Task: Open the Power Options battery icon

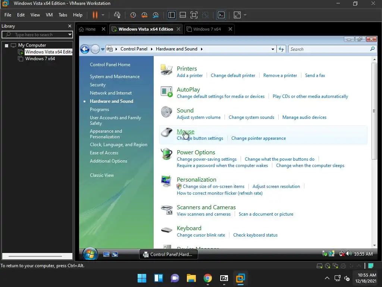Action: click(x=167, y=154)
